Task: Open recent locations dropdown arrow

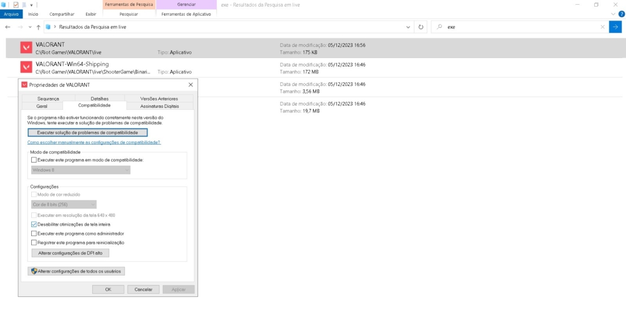Action: tap(30, 27)
